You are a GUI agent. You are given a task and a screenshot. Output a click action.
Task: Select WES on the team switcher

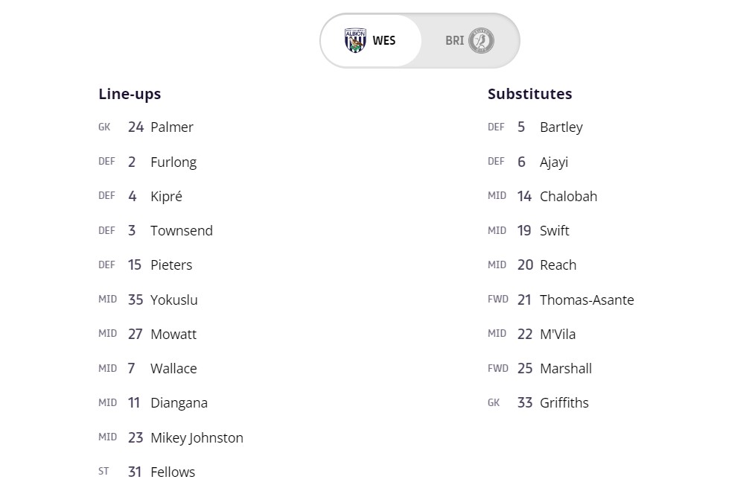click(372, 41)
